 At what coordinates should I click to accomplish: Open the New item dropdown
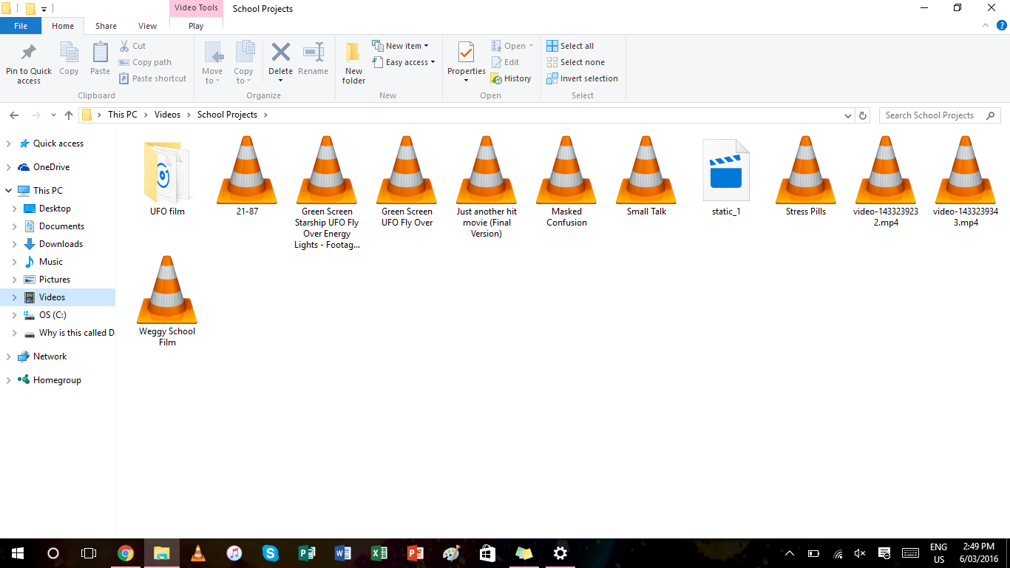point(400,46)
